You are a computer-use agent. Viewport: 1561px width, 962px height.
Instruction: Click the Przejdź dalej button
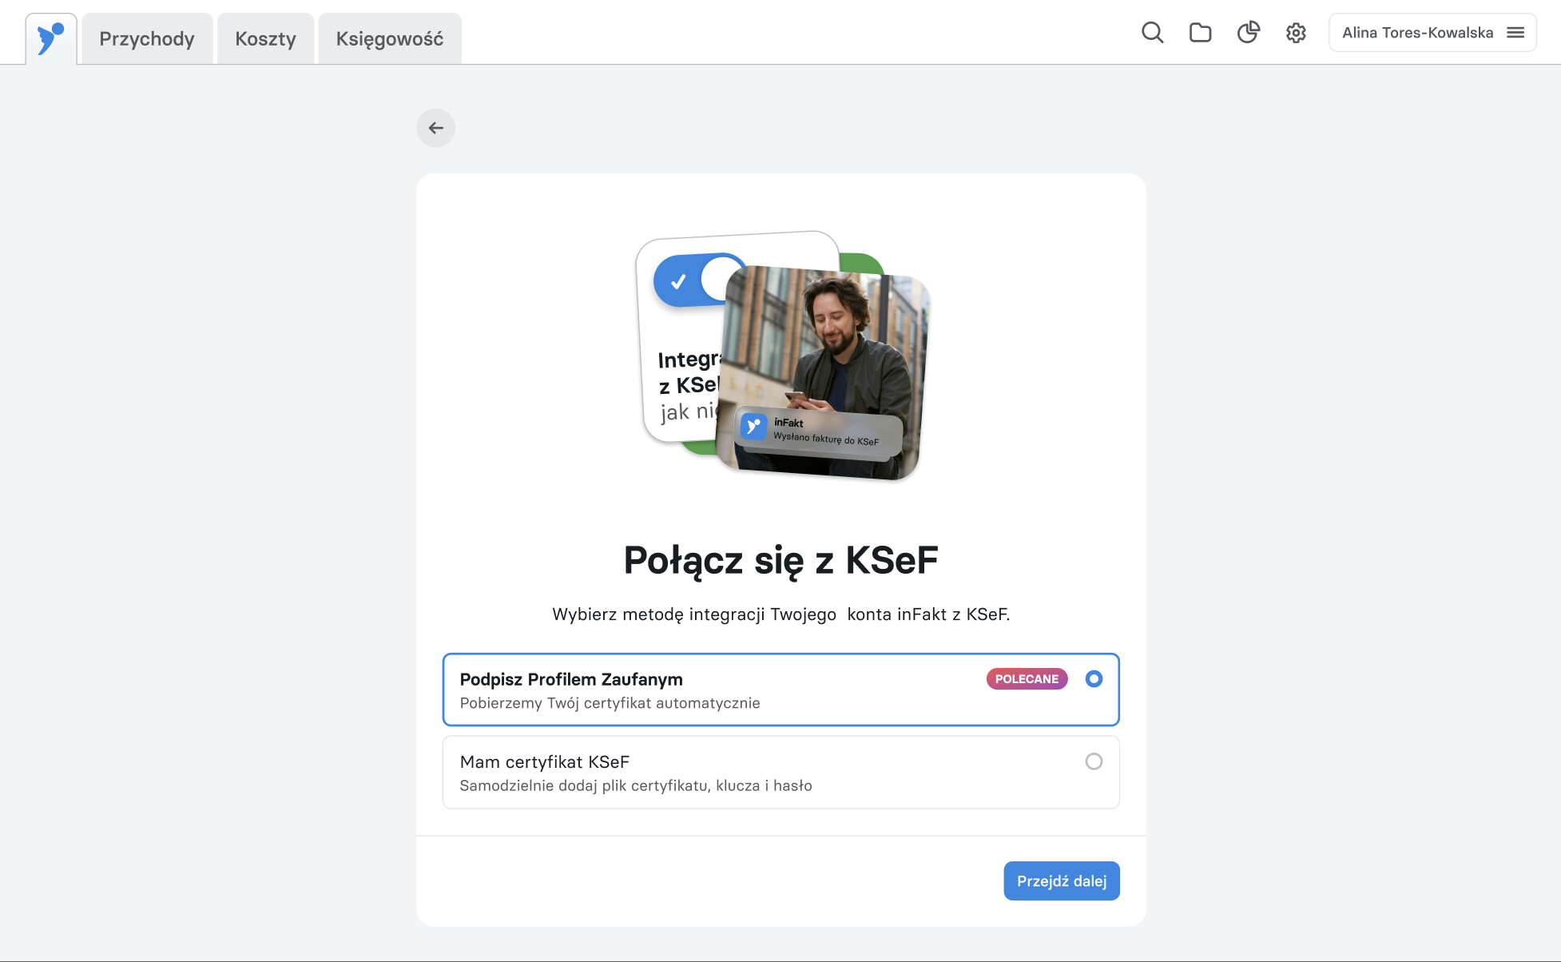[1061, 881]
